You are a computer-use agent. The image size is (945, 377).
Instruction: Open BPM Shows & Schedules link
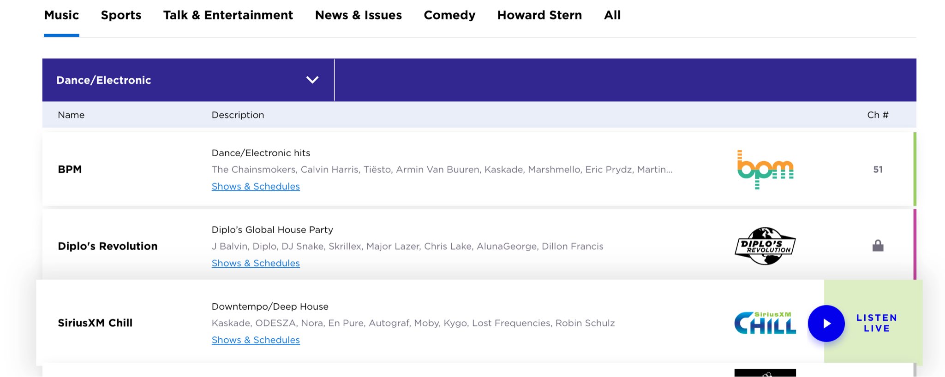pos(256,186)
